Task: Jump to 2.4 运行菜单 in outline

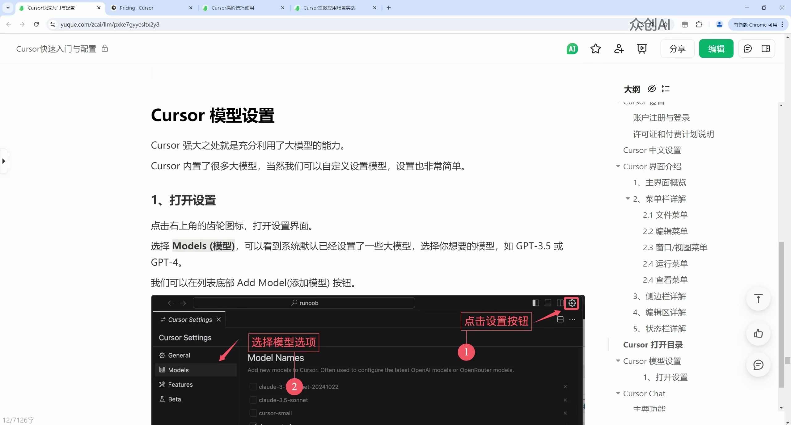Action: click(x=665, y=264)
